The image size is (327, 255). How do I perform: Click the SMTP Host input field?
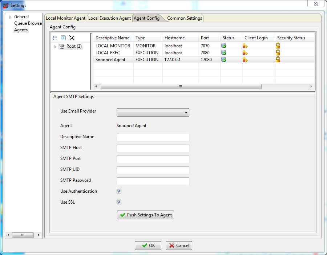pos(153,148)
